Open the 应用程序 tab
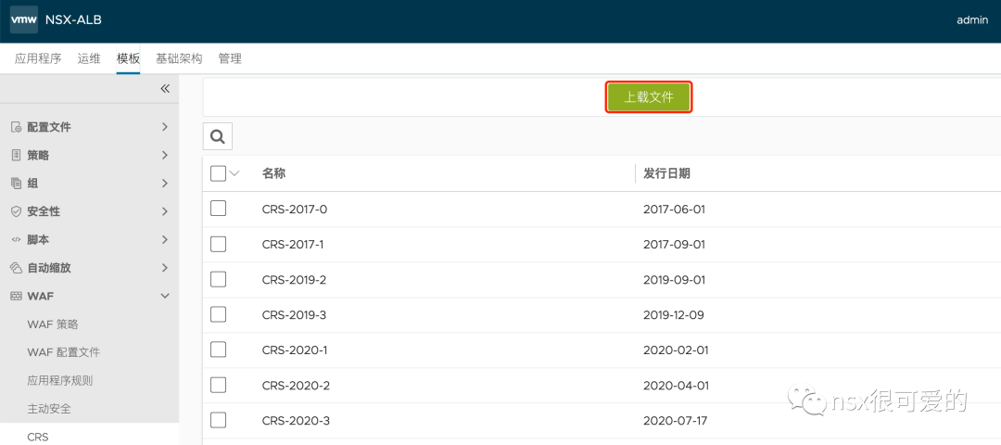The width and height of the screenshot is (1001, 445). pyautogui.click(x=38, y=58)
